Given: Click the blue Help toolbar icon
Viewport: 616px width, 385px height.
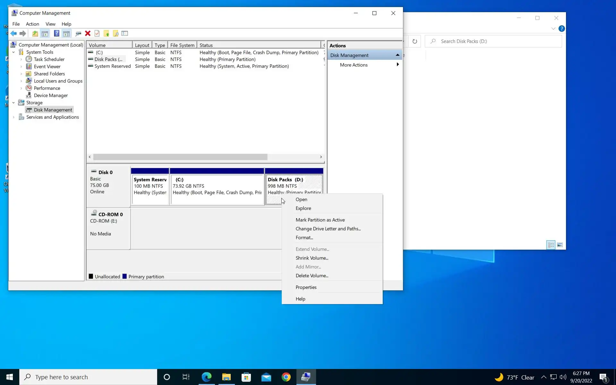Looking at the screenshot, I should tap(56, 33).
